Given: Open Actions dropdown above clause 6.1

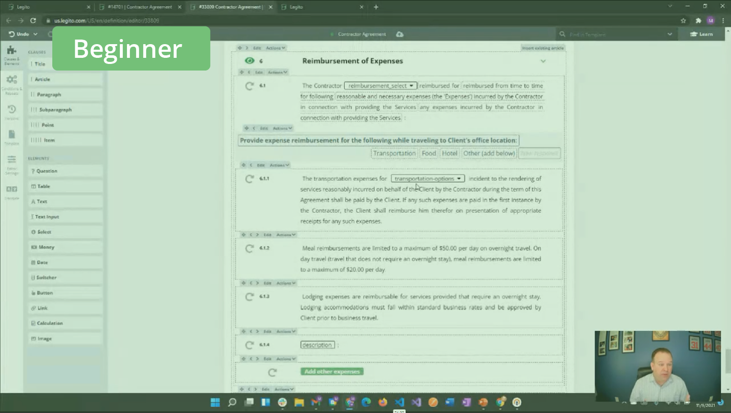Looking at the screenshot, I should pos(278,72).
